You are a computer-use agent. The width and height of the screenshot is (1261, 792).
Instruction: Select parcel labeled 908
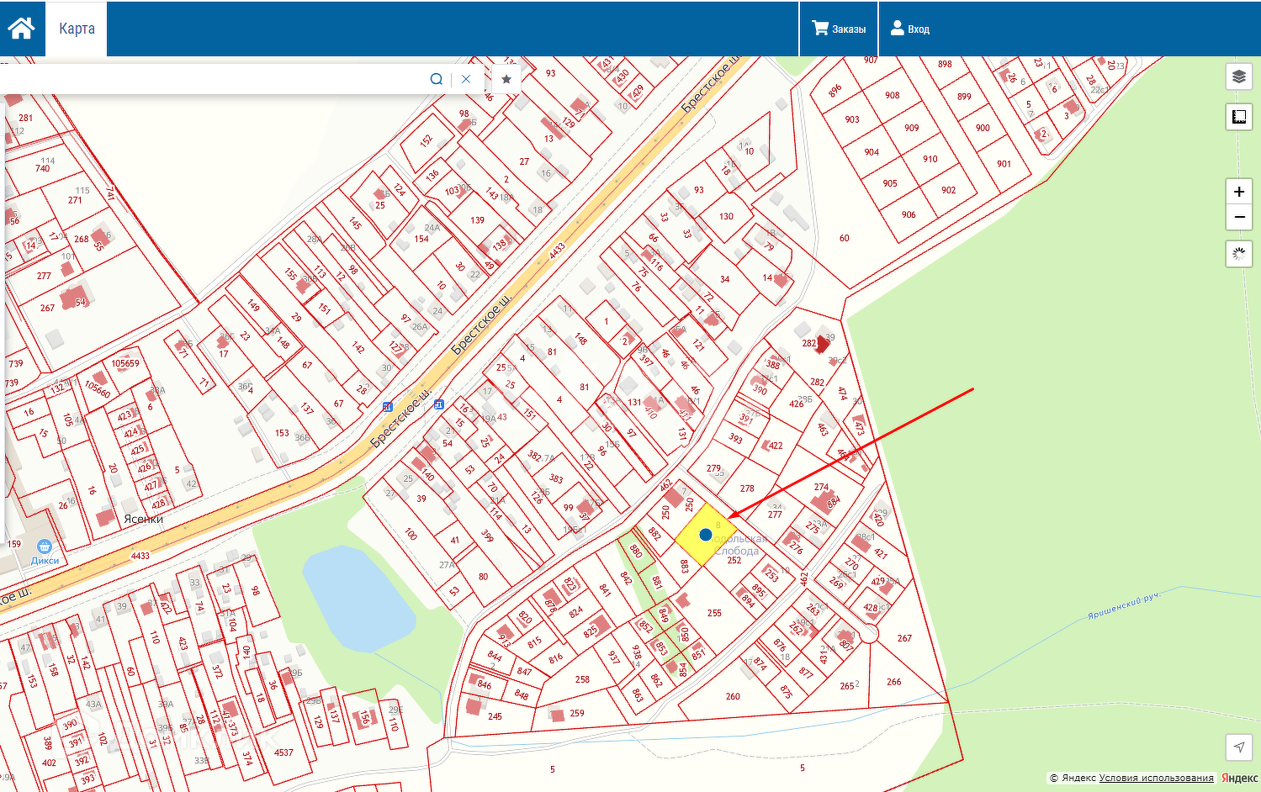(892, 95)
